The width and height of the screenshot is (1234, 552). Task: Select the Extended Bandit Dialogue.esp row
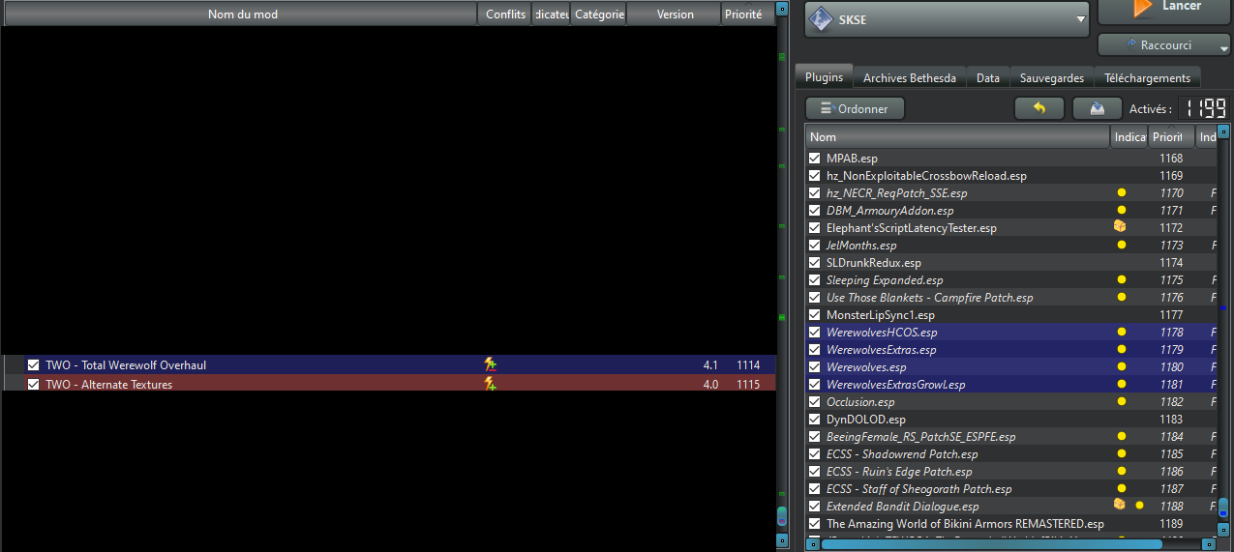(1011, 507)
